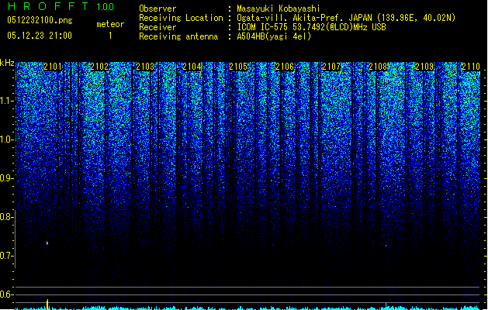488x310 pixels.
Task: Click the Receiving antenna label
Action: [x=178, y=36]
